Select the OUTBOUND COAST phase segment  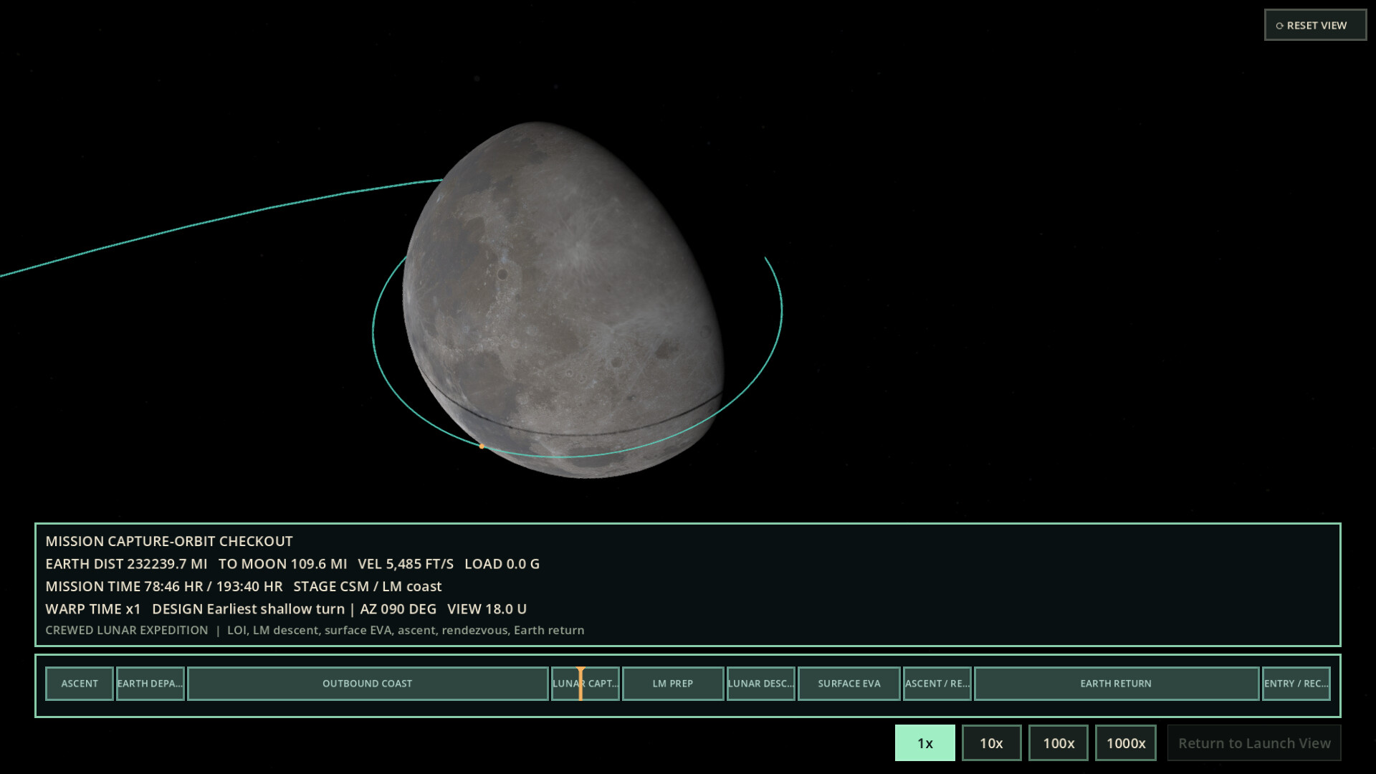[368, 684]
